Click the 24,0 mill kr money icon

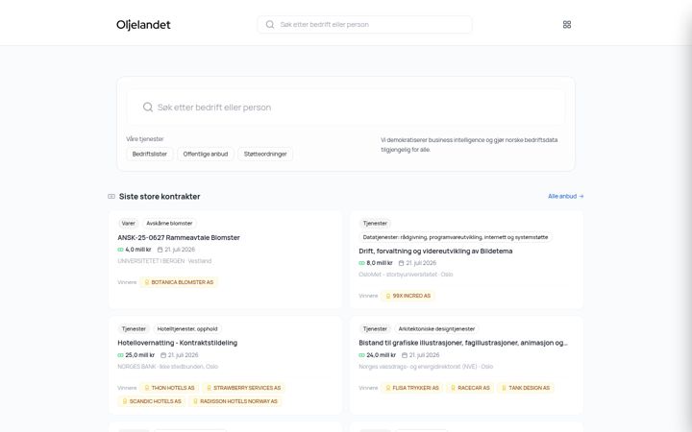pos(362,355)
